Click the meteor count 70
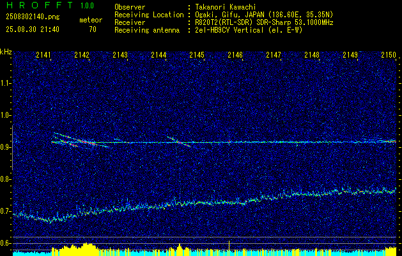Viewport: 402px width, 256px height. (x=93, y=29)
